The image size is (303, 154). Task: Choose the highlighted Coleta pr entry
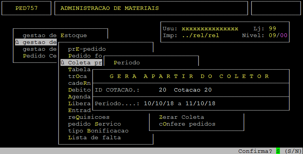coord(81,62)
